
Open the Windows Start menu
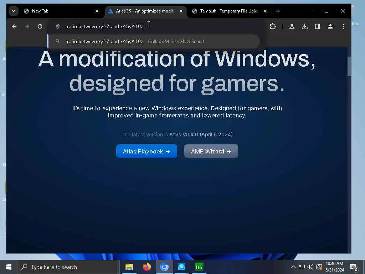pyautogui.click(x=9, y=267)
